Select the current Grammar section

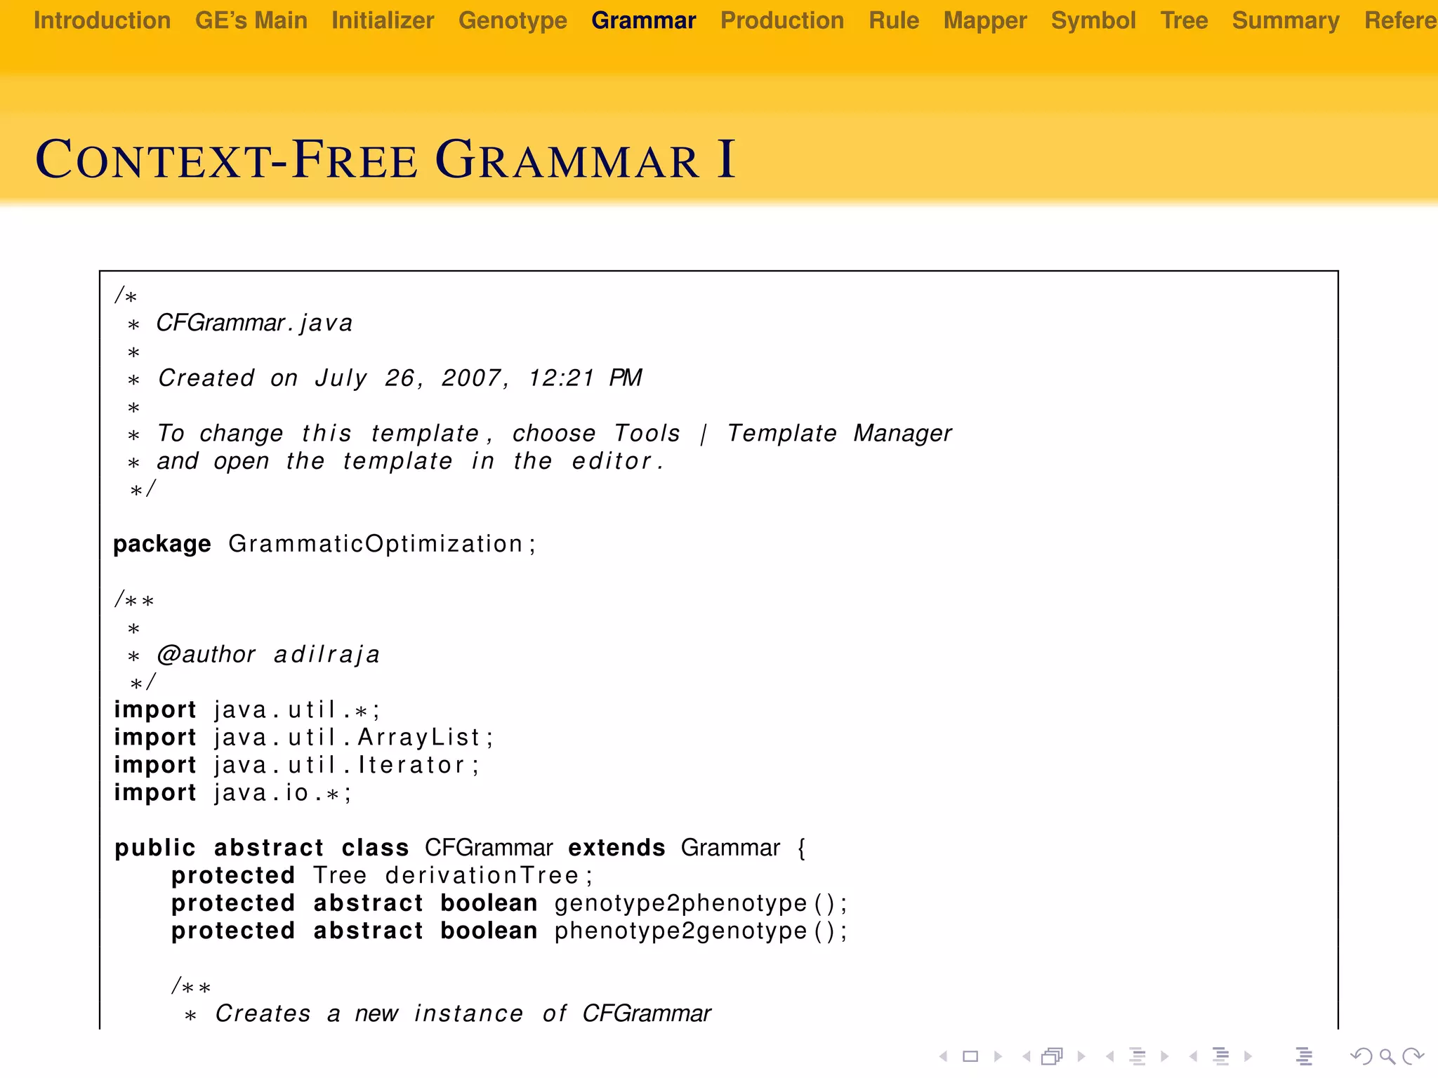coord(644,20)
